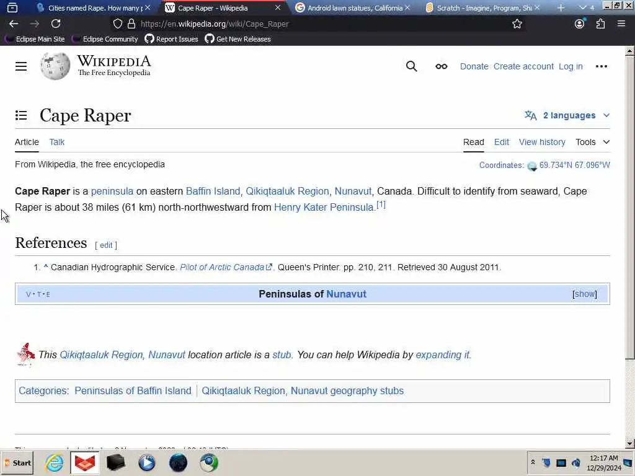
Task: Open the browser application menu
Action: 621,24
